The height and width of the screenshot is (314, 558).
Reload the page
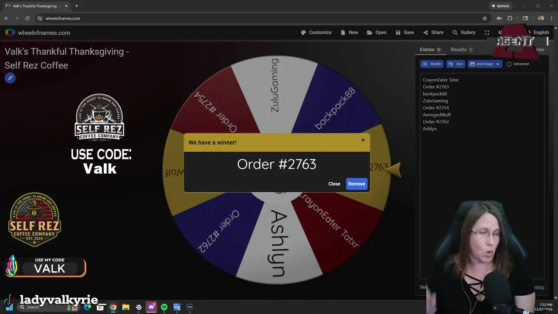point(27,18)
